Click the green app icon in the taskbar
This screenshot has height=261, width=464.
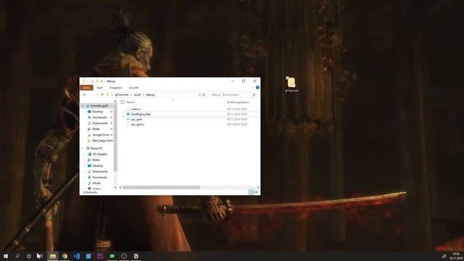[x=112, y=256]
